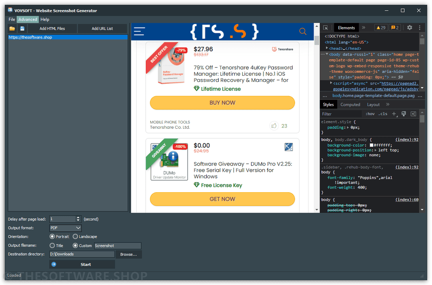Click the app icon in the title bar
The image size is (432, 285).
tap(10, 10)
